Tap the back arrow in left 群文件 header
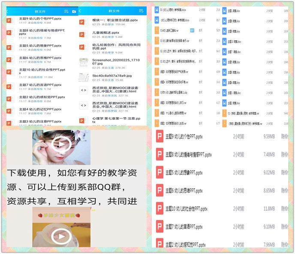This screenshot has height=254, width=295. click(x=8, y=11)
